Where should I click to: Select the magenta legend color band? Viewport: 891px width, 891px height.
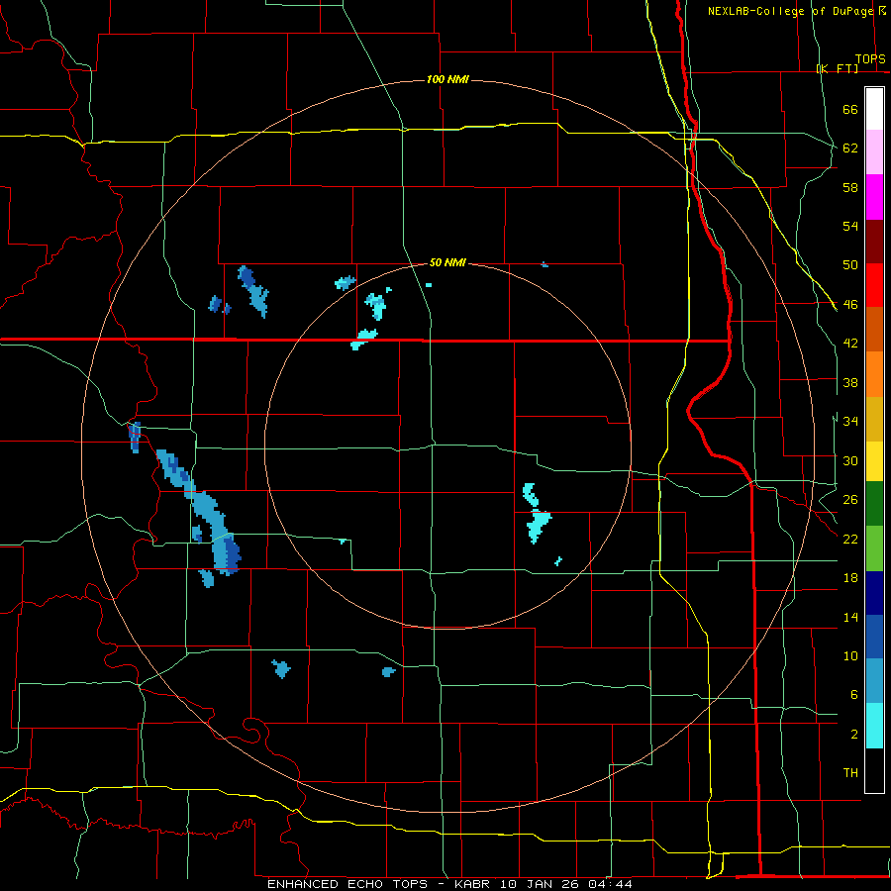(x=874, y=197)
